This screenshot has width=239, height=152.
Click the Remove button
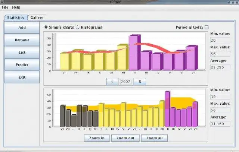pos(22,40)
